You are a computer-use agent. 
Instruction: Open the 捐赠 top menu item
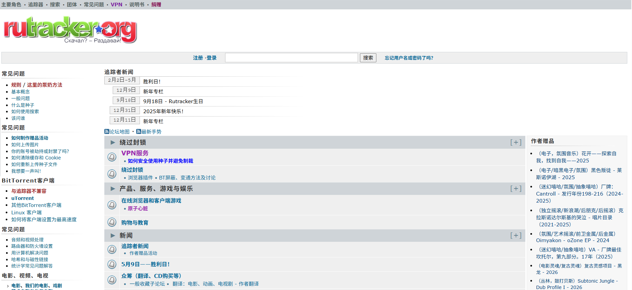156,4
